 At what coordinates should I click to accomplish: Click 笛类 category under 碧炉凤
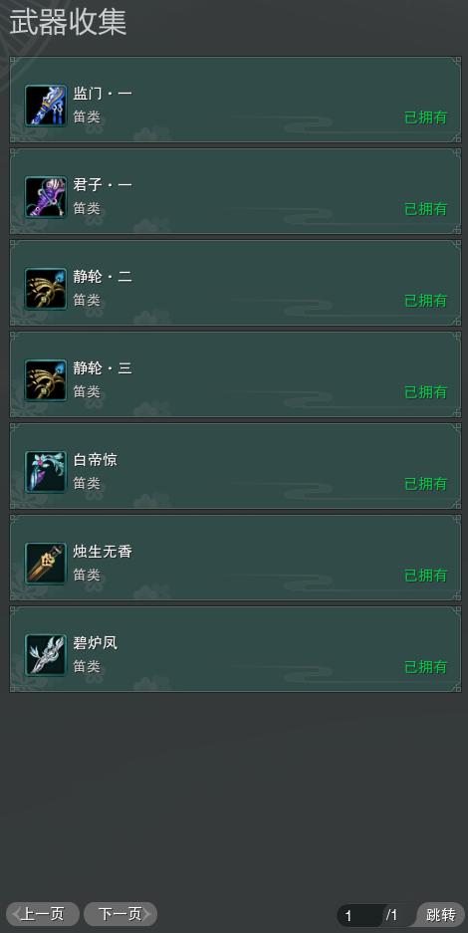tap(87, 667)
